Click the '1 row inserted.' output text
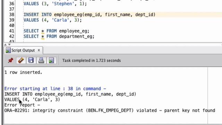 tap(23, 73)
